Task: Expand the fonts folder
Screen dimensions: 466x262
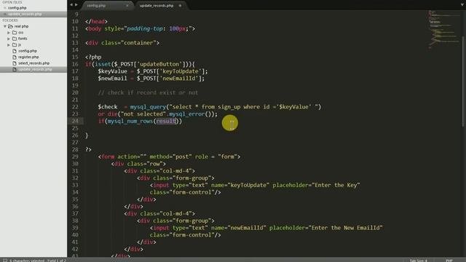Action: pos(9,39)
